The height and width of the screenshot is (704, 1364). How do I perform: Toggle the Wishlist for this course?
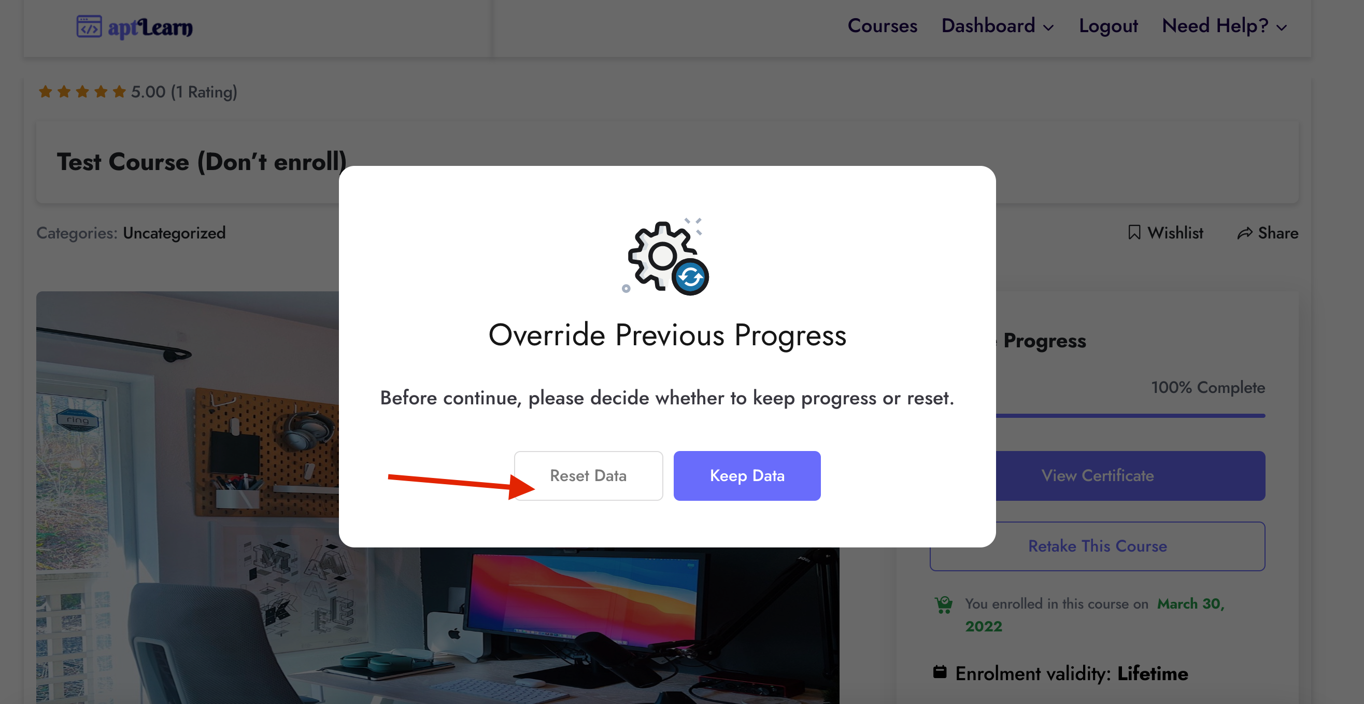(1163, 233)
